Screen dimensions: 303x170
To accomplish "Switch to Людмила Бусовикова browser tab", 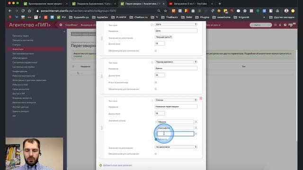I will [94, 4].
